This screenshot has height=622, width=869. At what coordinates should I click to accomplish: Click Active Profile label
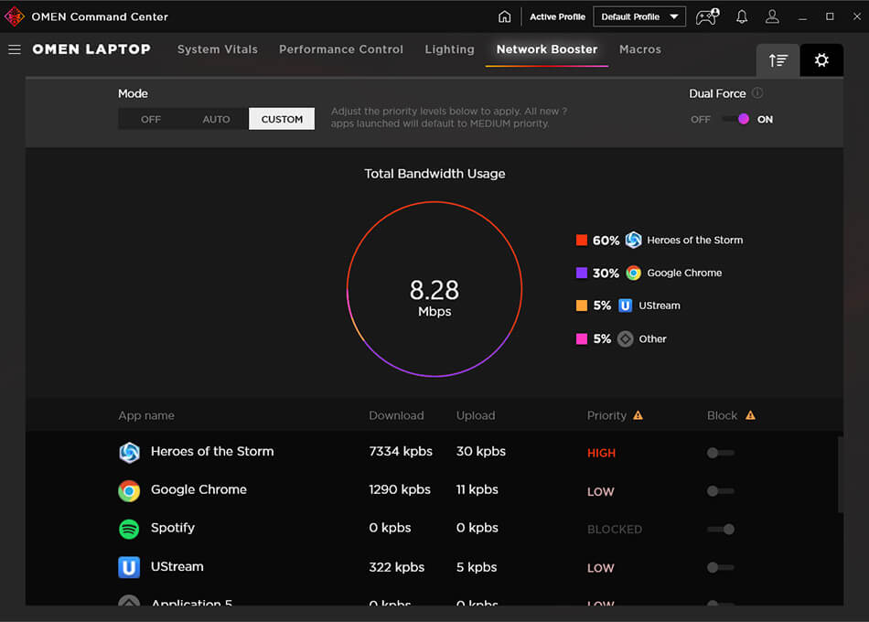point(557,16)
